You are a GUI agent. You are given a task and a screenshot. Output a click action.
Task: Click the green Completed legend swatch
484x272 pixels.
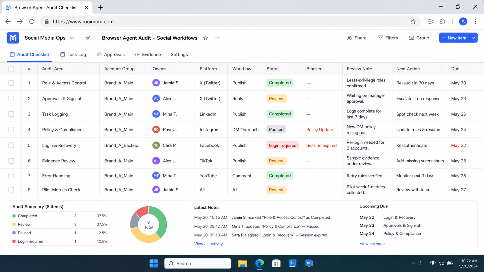(14, 216)
